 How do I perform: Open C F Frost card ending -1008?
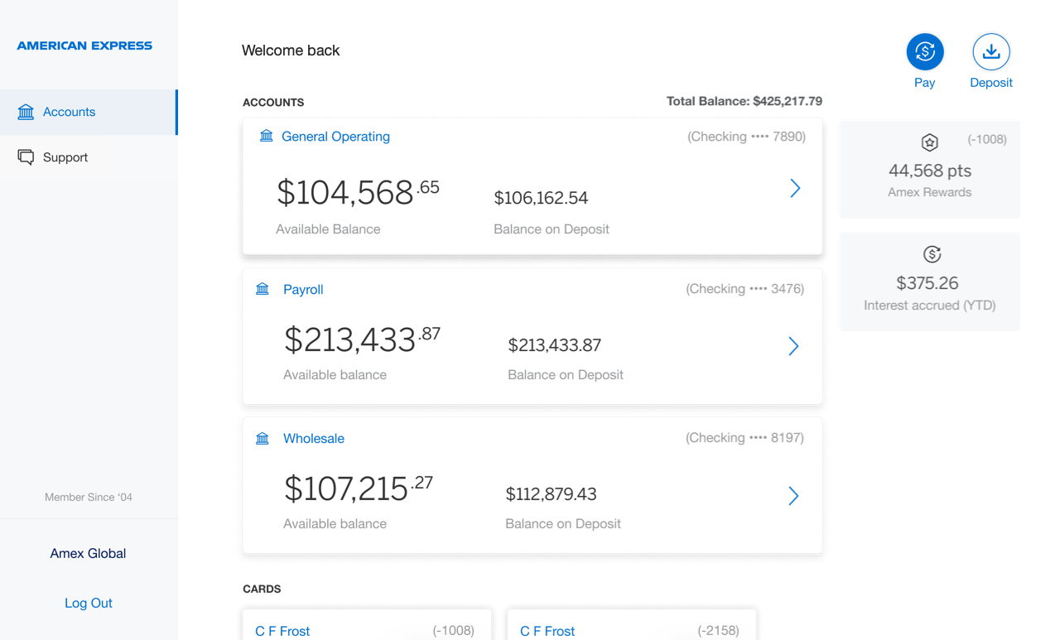(x=367, y=625)
